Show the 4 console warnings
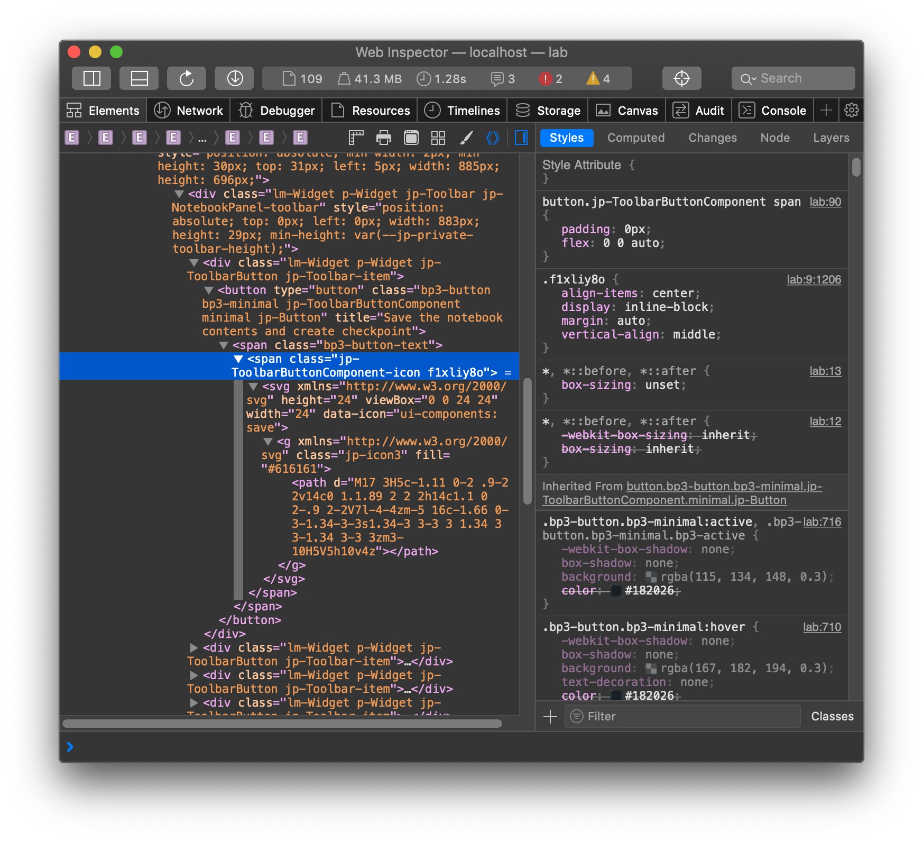Screen dimensions: 923x841 (x=598, y=79)
